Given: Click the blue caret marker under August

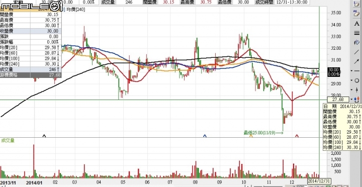Looking at the screenshot, I should [x=205, y=136].
